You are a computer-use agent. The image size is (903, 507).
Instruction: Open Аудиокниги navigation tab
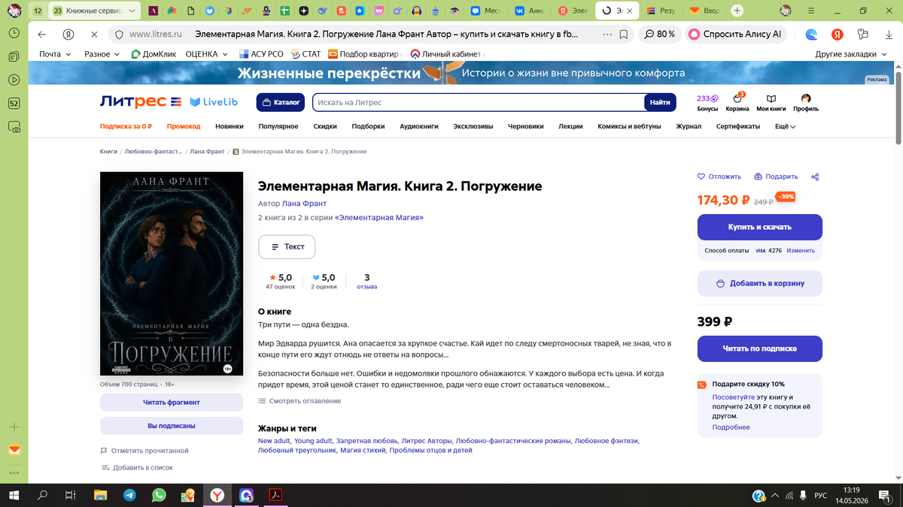click(x=419, y=127)
